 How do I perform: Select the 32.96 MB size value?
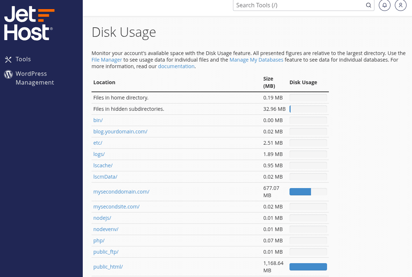[x=274, y=109]
